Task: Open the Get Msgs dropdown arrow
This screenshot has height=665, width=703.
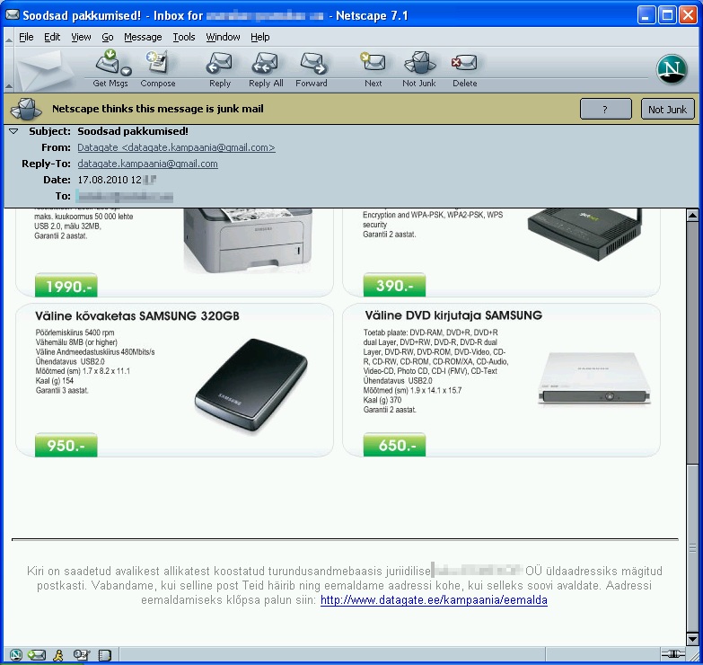Action: click(x=127, y=71)
